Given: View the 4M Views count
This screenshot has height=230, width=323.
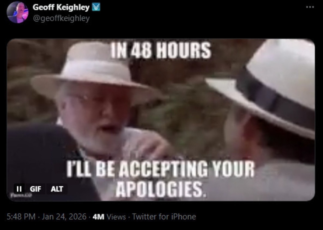Looking at the screenshot, I should click(109, 217).
